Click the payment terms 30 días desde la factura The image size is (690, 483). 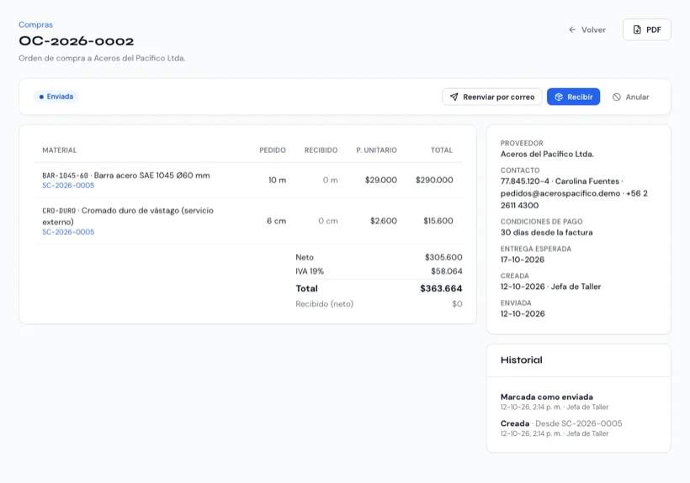pos(547,233)
